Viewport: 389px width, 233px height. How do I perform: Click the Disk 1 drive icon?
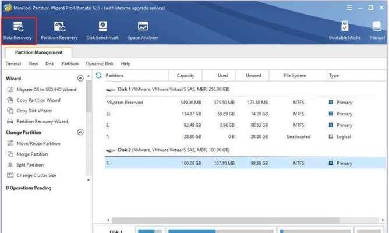pos(111,89)
